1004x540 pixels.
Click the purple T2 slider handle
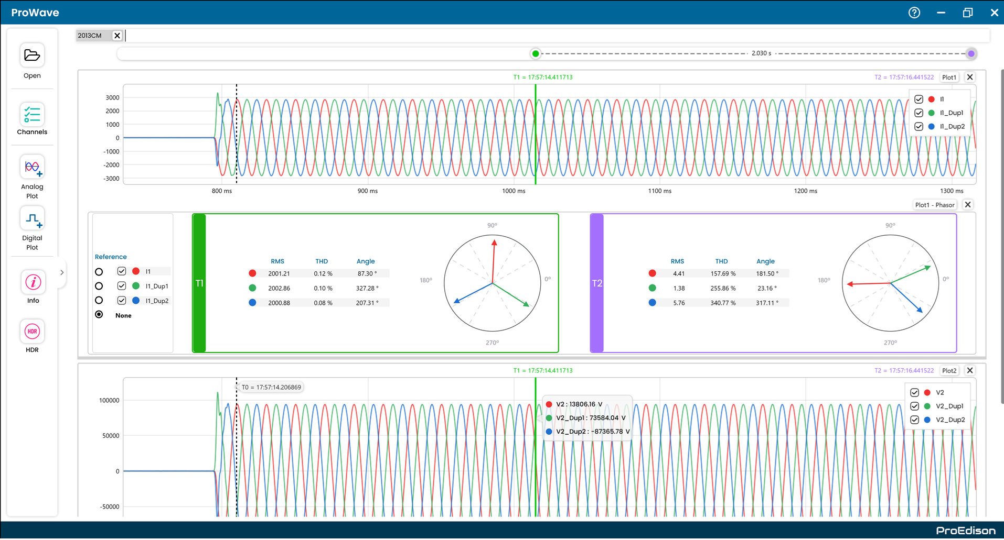click(x=971, y=53)
